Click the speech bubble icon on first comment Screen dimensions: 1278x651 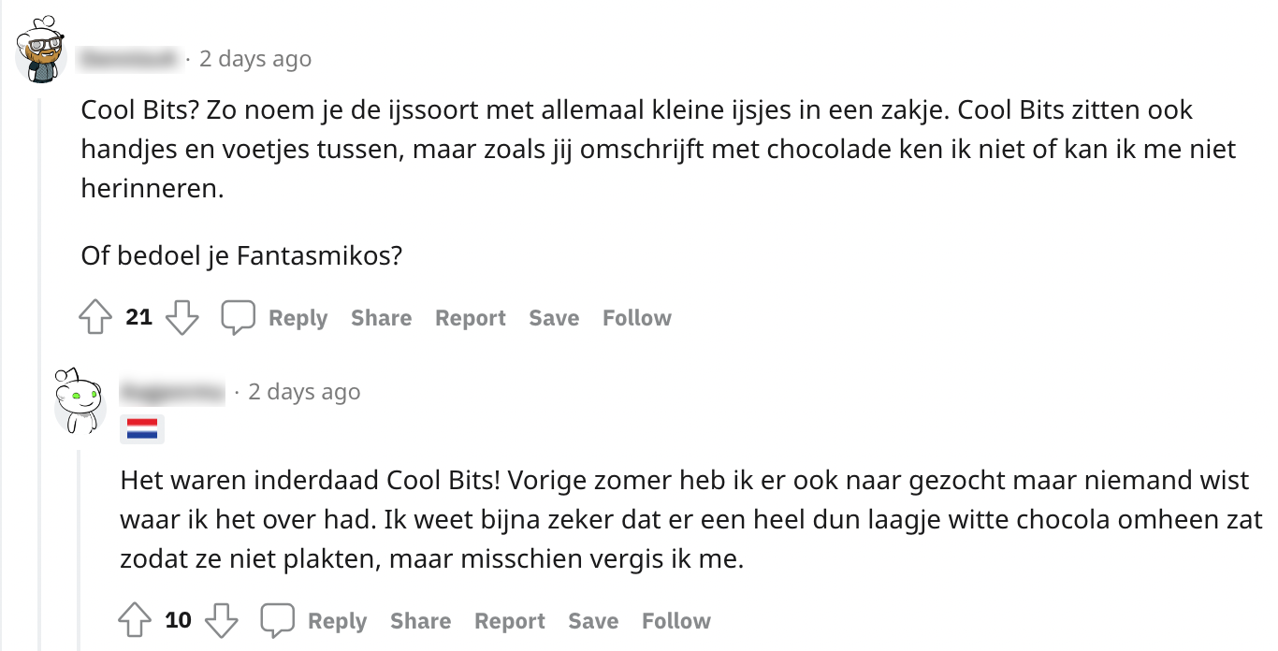pos(238,318)
